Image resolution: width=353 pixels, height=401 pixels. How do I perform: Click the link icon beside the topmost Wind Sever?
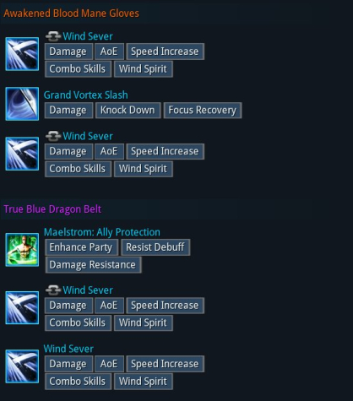(x=53, y=36)
